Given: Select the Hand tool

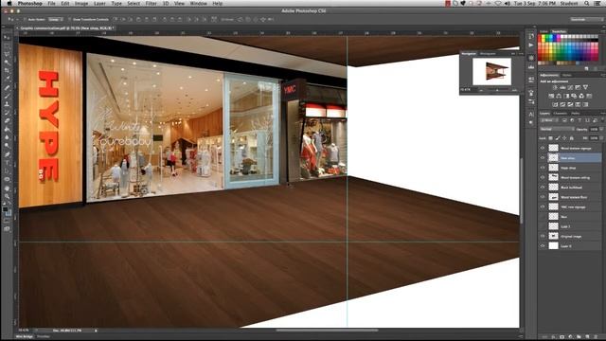Looking at the screenshot, I should [x=7, y=188].
